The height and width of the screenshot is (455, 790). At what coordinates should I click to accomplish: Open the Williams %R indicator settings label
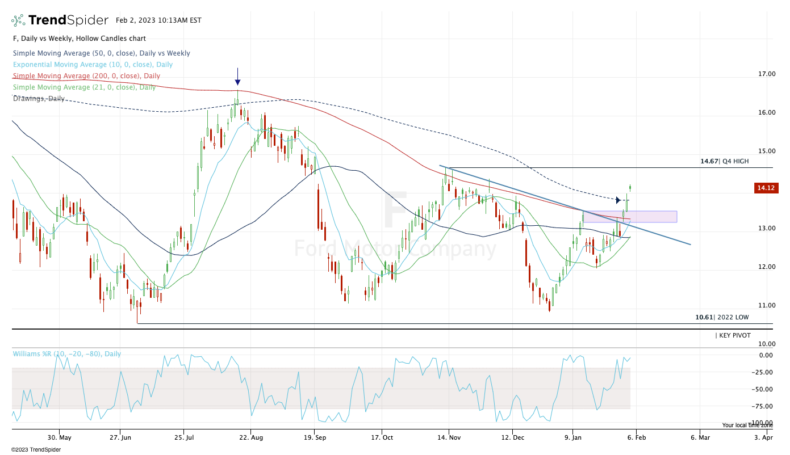67,354
